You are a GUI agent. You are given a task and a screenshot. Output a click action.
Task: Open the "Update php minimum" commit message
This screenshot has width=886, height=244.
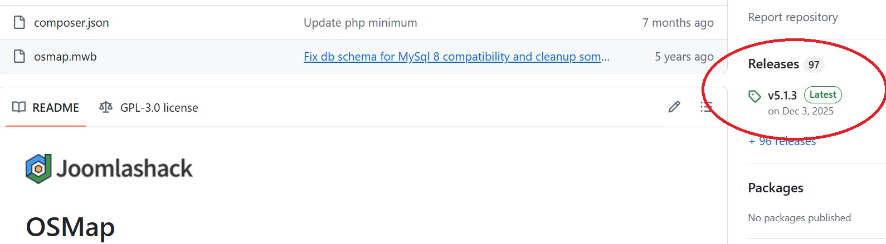coord(360,23)
